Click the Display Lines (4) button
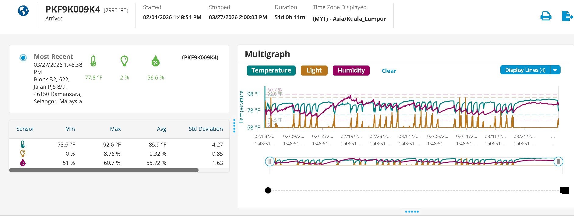 click(525, 70)
